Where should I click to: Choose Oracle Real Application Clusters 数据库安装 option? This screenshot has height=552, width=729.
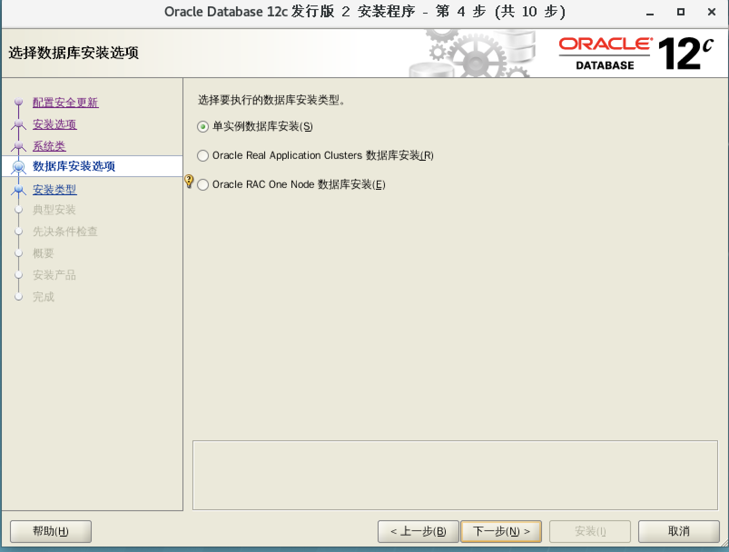click(202, 156)
